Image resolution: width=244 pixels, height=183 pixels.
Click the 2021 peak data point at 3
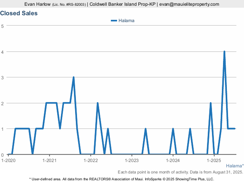74,77
